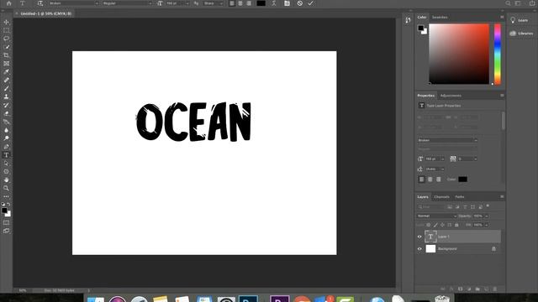Hide the Background layer visibility
538x302 pixels.
click(x=419, y=249)
